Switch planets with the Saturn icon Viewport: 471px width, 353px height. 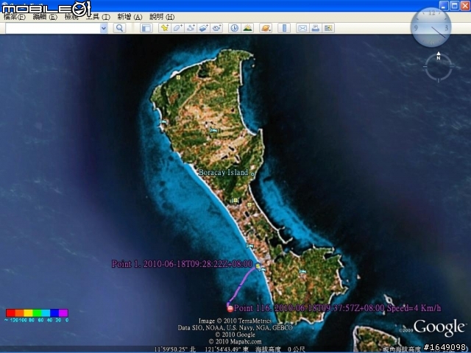coord(266,28)
